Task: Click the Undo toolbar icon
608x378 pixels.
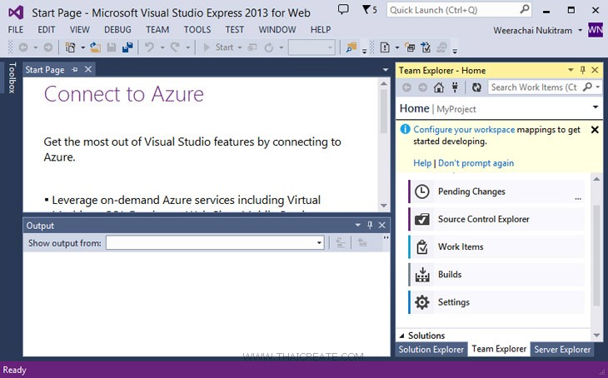Action: click(x=149, y=47)
